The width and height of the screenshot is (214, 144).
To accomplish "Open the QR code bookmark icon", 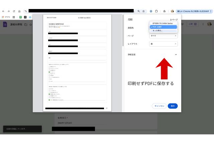I will coord(14,17).
